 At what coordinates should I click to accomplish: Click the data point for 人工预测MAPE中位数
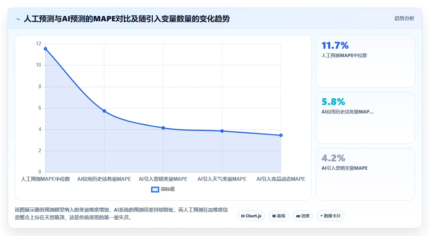[46, 49]
